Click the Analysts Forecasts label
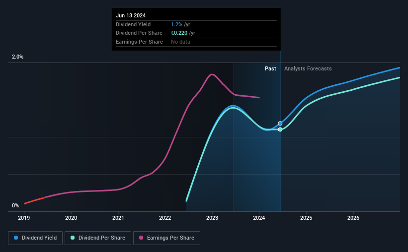 [x=308, y=68]
